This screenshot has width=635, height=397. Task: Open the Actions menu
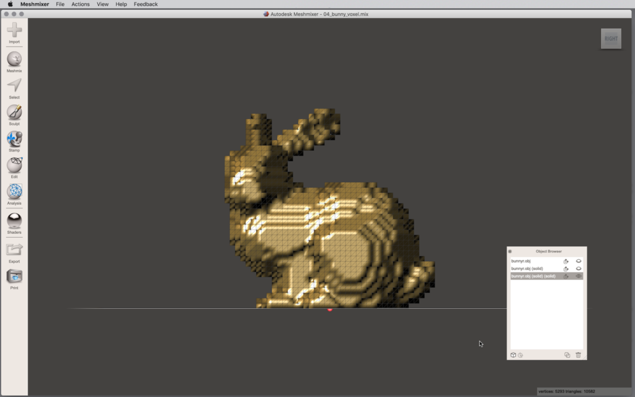pos(81,4)
